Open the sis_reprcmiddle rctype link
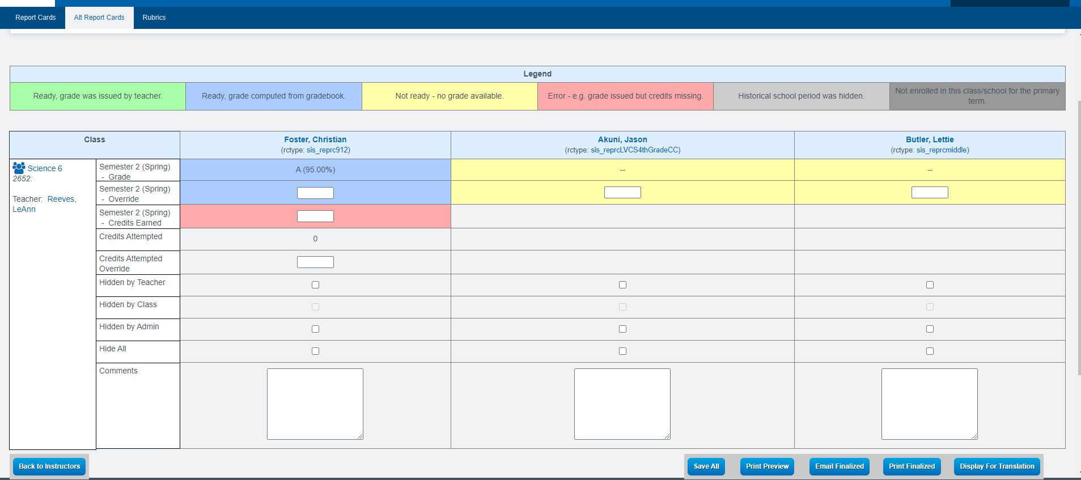 point(942,150)
